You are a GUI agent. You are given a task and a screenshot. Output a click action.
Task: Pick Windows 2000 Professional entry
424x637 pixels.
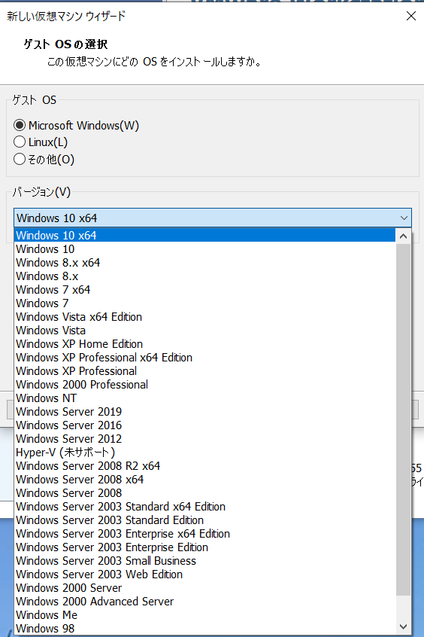click(x=205, y=384)
